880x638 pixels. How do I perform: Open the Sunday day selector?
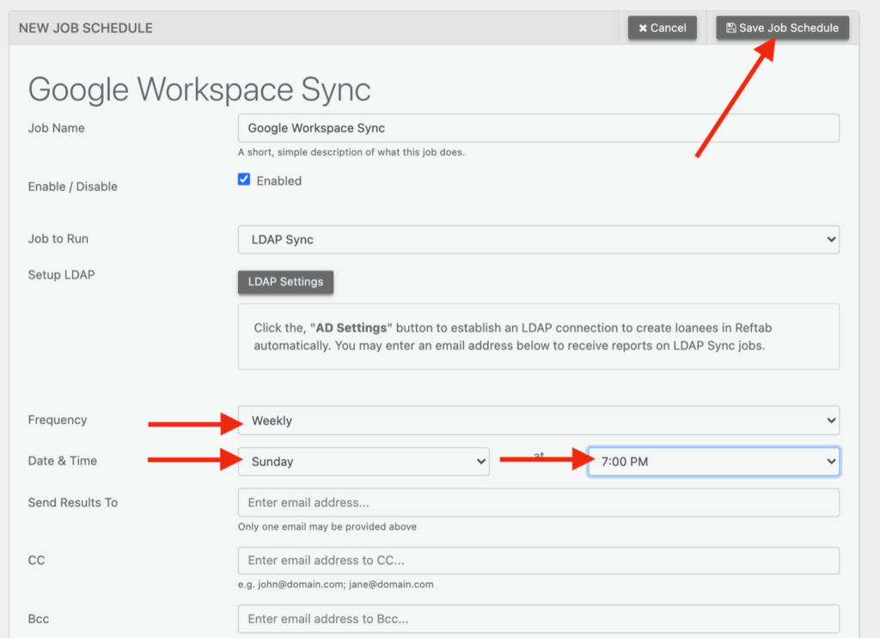(363, 462)
